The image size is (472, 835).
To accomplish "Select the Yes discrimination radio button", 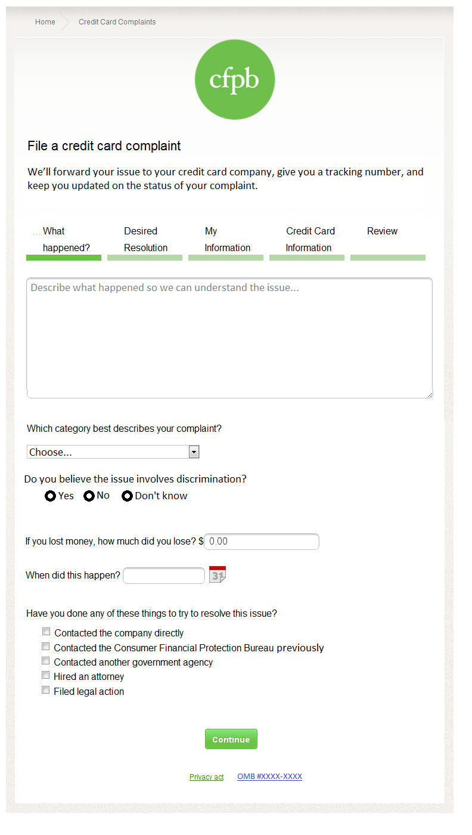I will (x=51, y=496).
